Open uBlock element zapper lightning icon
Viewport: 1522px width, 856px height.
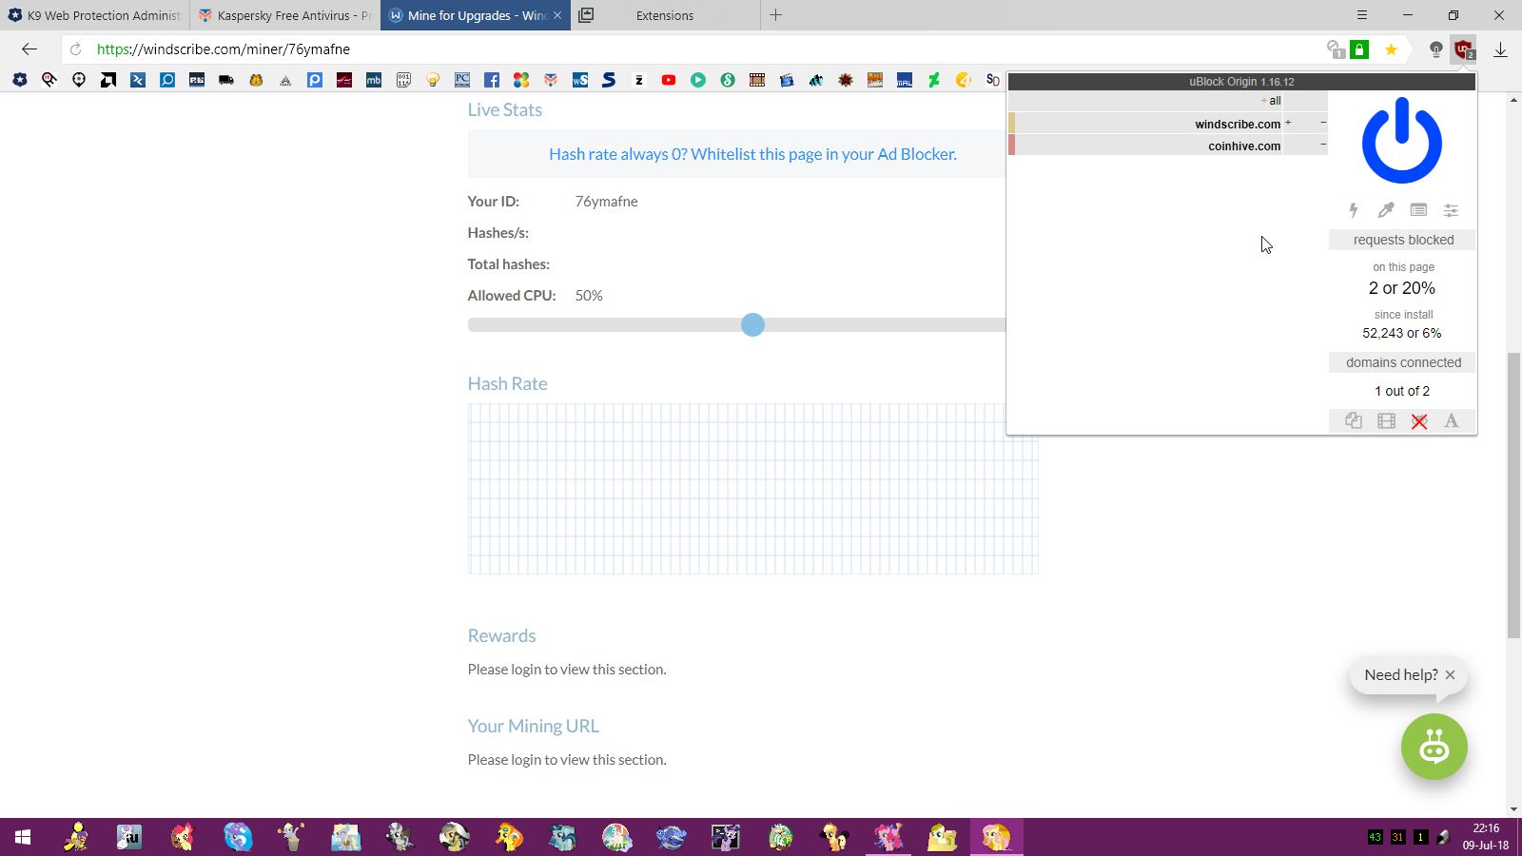tap(1354, 210)
